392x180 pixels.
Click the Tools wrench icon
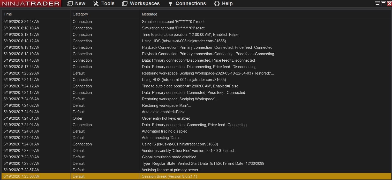(96, 4)
